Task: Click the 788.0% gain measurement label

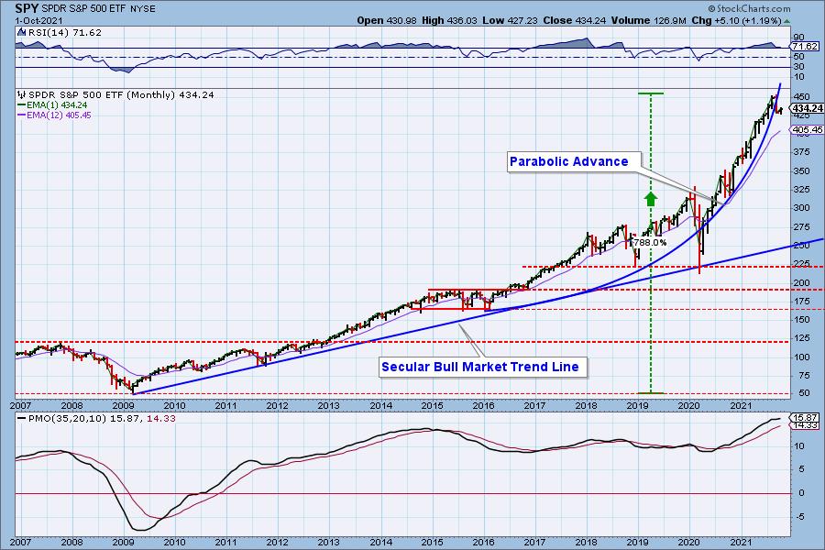Action: point(650,243)
